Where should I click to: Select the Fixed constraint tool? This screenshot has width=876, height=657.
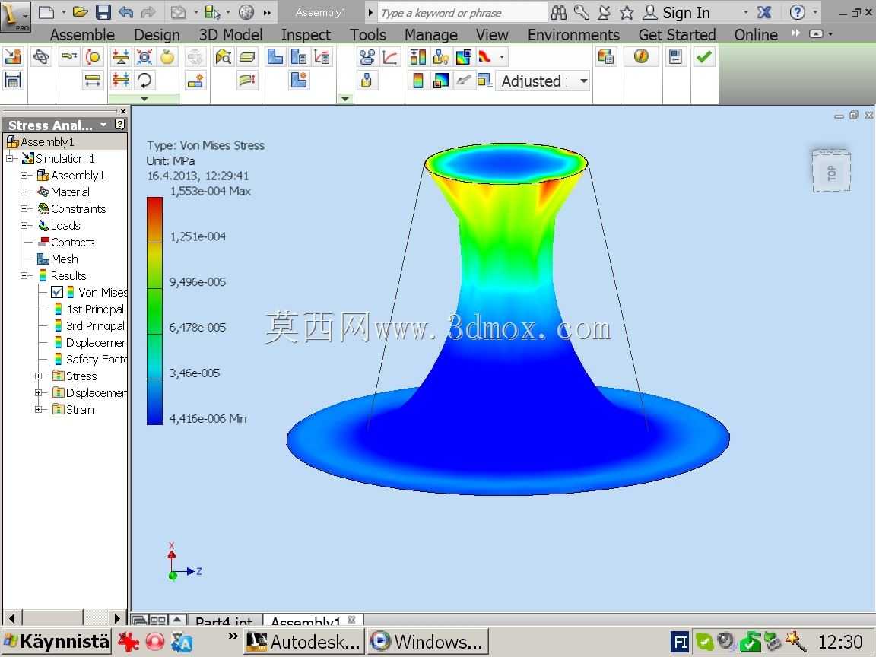point(68,56)
